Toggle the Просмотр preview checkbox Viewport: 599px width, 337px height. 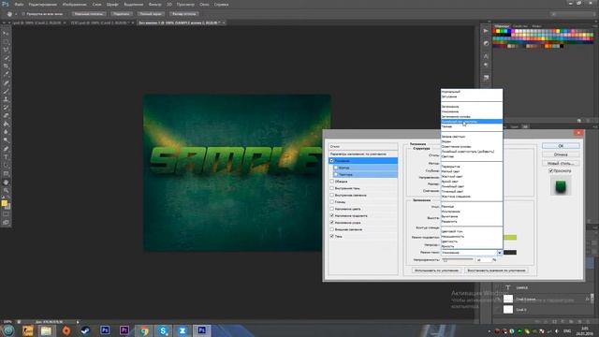coord(551,170)
